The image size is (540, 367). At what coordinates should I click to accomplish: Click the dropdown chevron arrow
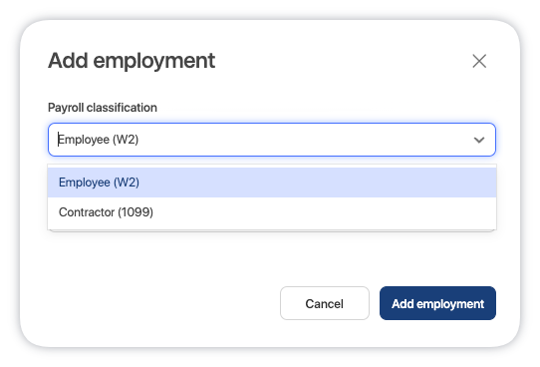[x=479, y=140]
